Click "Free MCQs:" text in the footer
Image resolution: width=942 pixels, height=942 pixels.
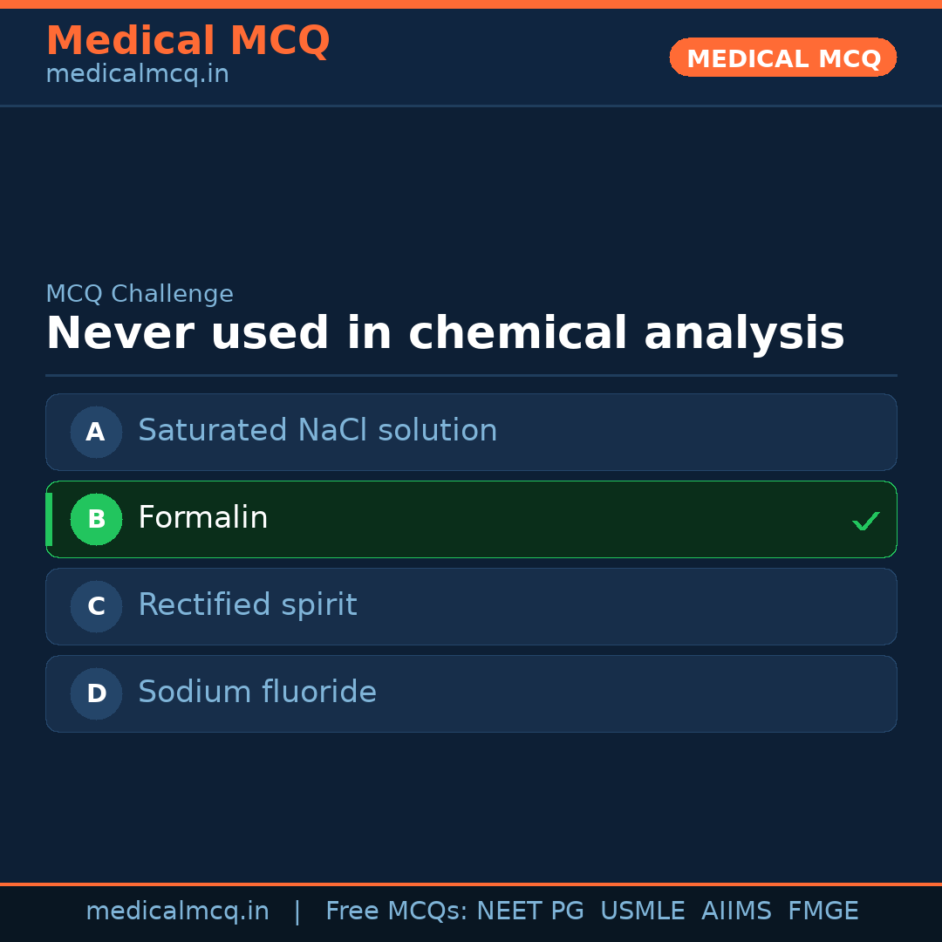click(x=397, y=911)
